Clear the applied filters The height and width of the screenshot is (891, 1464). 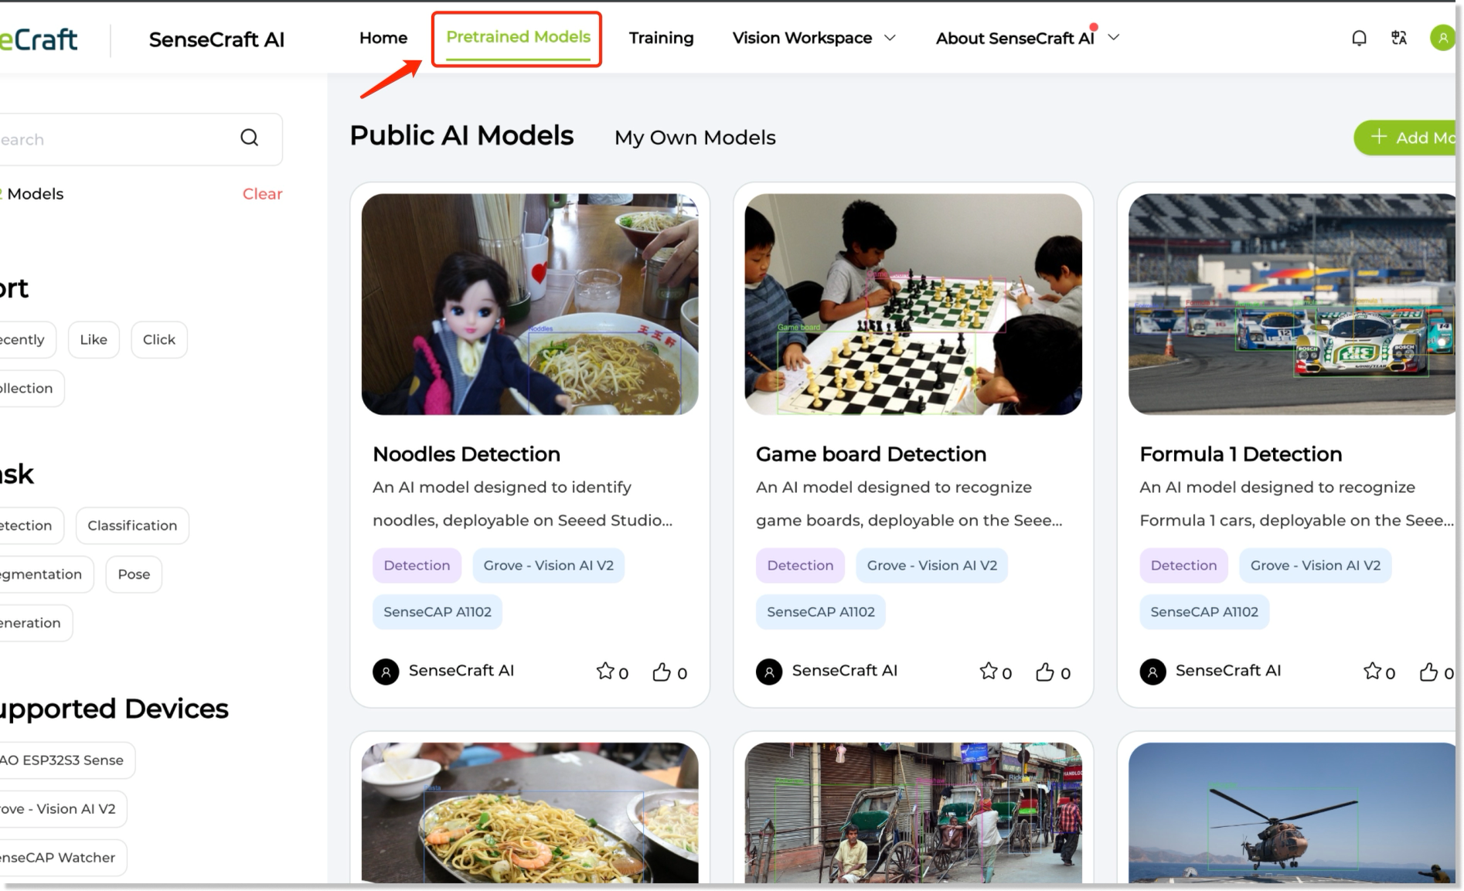click(262, 194)
